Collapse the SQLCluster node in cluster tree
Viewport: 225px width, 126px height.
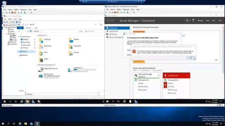click(4, 27)
